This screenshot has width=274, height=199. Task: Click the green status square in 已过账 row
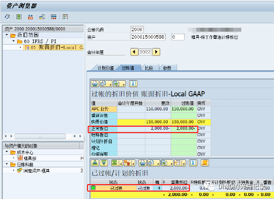(93, 188)
